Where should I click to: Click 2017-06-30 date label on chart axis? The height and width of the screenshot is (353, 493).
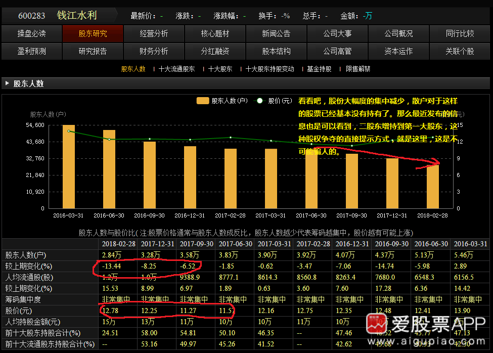[311, 215]
